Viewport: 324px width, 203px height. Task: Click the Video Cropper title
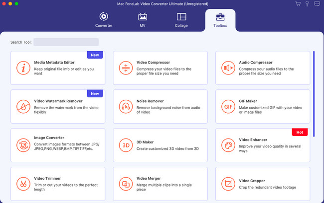(x=252, y=181)
